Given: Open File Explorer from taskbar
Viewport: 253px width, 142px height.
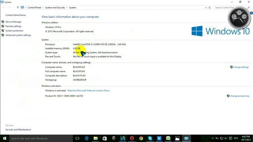Looking at the screenshot, I should 96,138.
